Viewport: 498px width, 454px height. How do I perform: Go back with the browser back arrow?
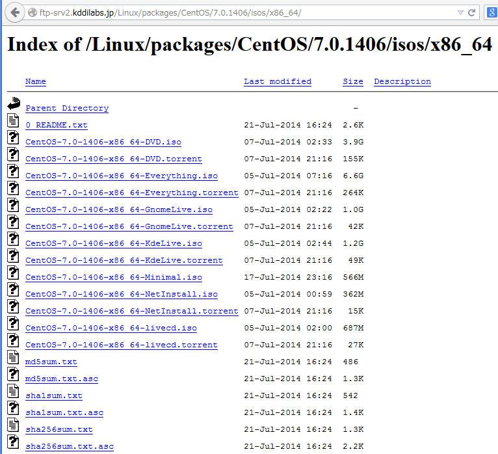pos(15,13)
